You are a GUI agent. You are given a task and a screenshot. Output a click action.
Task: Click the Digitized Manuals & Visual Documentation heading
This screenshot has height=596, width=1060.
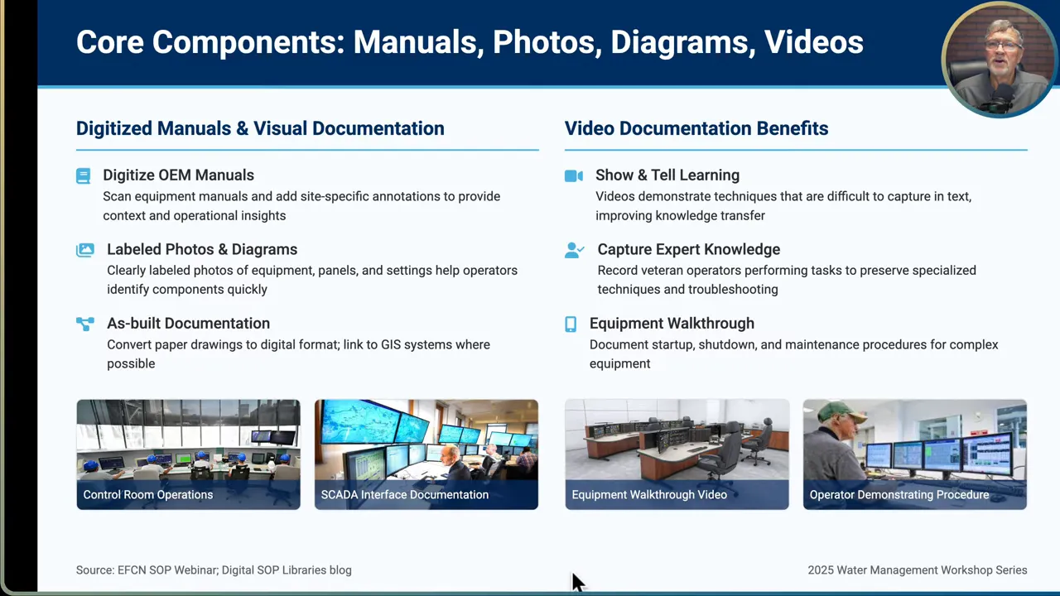(x=260, y=128)
